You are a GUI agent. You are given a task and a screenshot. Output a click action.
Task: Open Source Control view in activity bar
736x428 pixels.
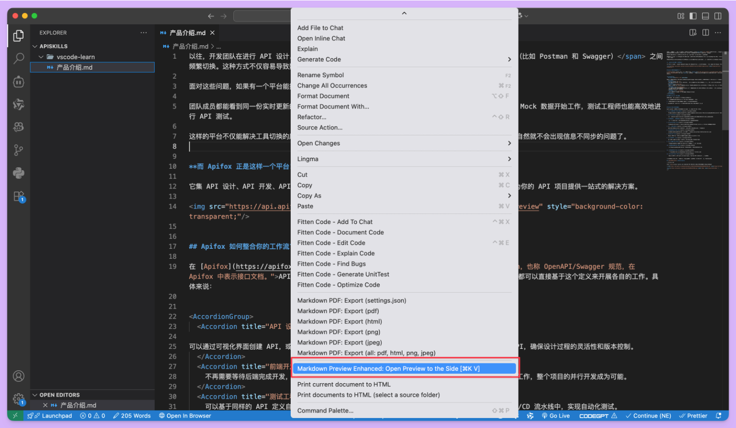[18, 150]
